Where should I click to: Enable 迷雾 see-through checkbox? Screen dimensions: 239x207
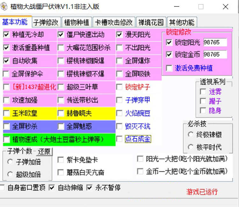coord(203,92)
